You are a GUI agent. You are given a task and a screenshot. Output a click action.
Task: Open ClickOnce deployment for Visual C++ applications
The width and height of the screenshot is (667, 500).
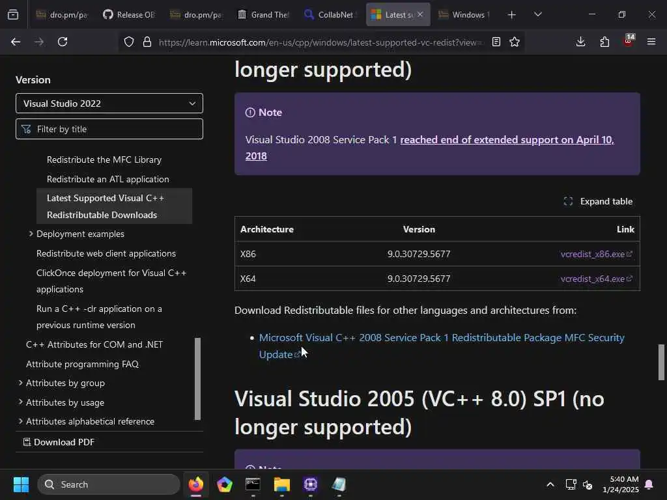111,281
